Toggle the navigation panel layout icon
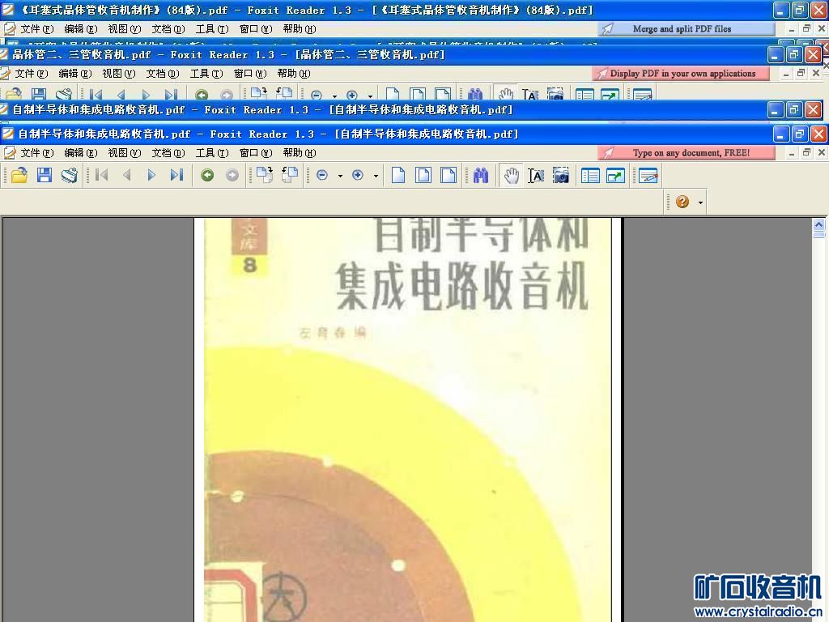Viewport: 829px width, 622px height. [590, 175]
